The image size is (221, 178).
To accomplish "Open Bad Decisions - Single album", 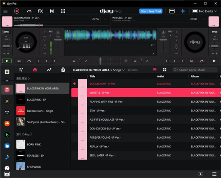I will (42, 111).
